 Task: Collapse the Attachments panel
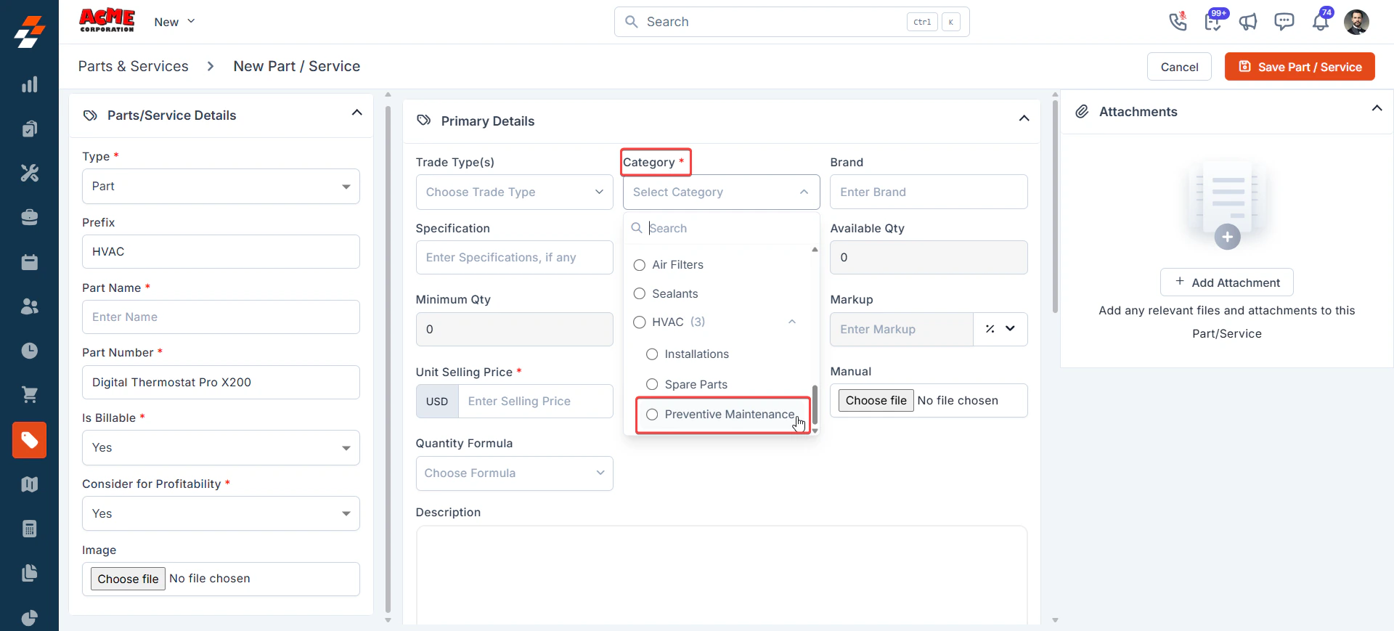click(x=1377, y=108)
